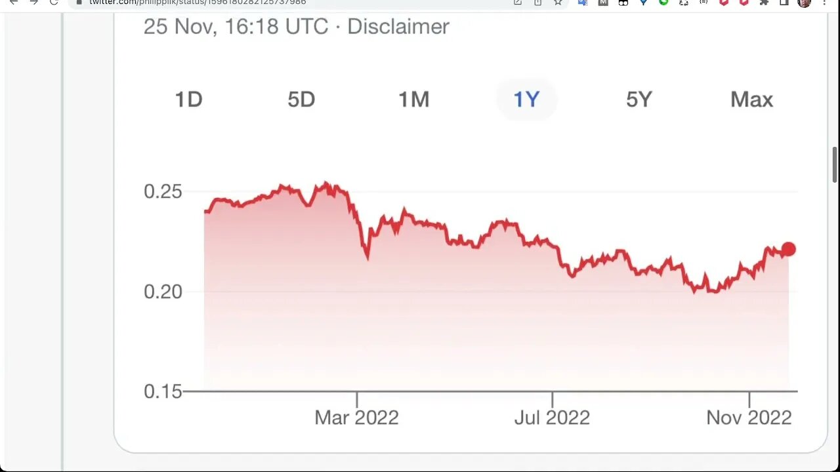This screenshot has width=840, height=472.
Task: Switch the chart to 1D range
Action: point(188,100)
